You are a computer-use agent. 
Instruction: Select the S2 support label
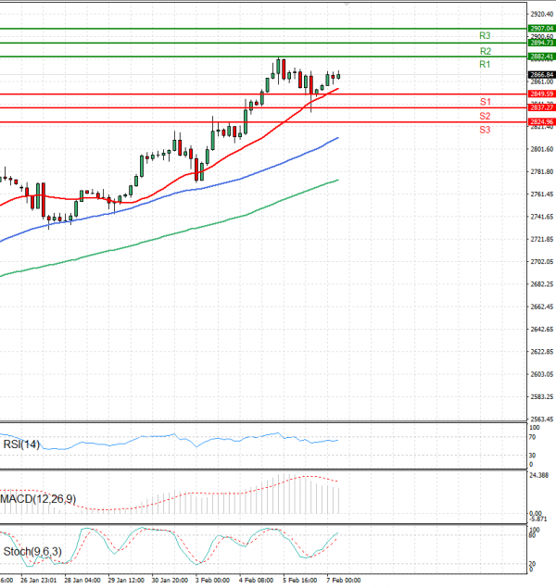485,116
